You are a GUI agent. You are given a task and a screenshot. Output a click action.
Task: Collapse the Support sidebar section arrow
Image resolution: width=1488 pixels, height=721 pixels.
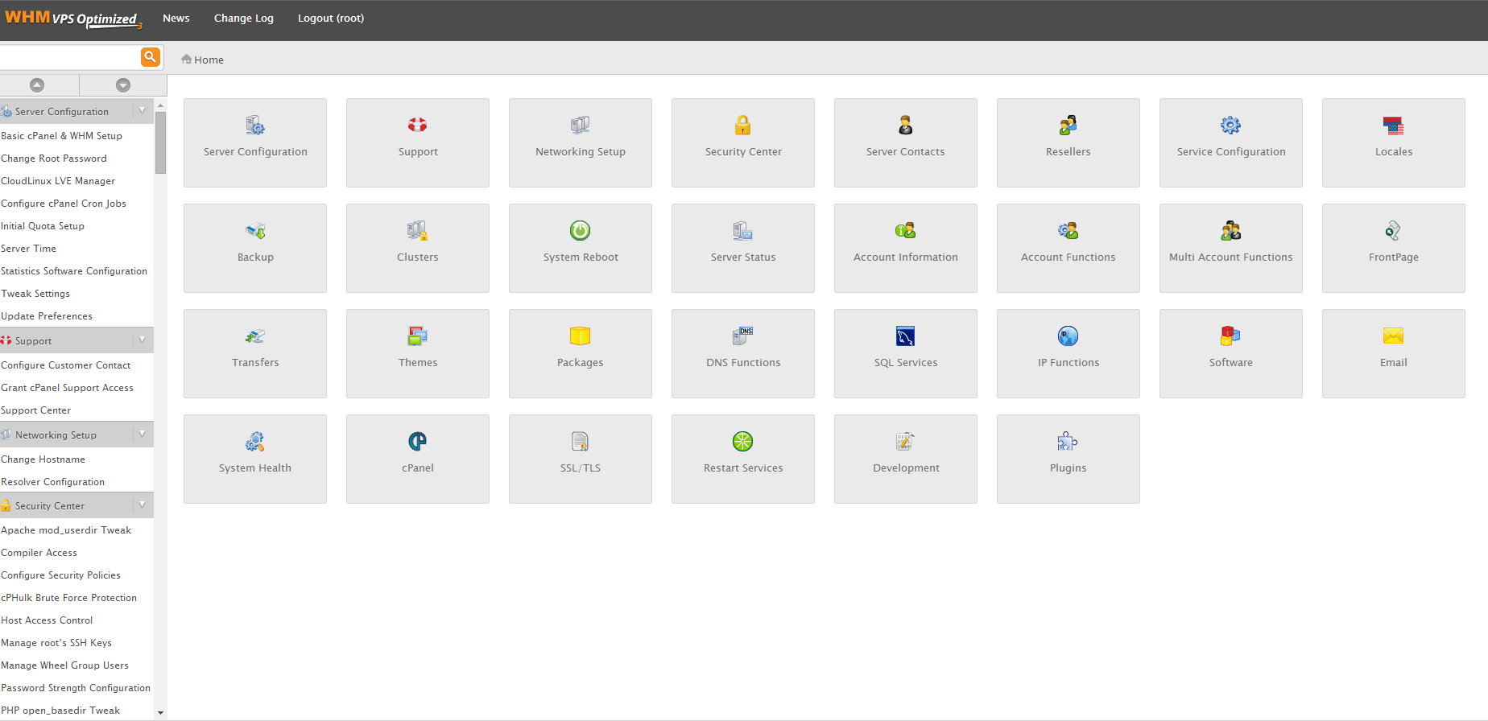[x=143, y=340]
